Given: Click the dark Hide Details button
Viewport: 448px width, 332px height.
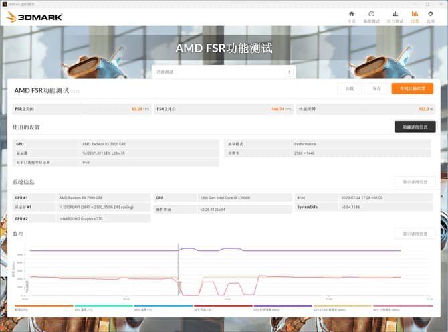Looking at the screenshot, I should [x=415, y=127].
